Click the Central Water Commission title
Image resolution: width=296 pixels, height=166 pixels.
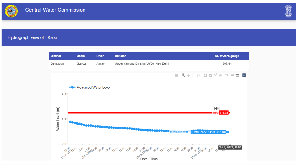[55, 10]
